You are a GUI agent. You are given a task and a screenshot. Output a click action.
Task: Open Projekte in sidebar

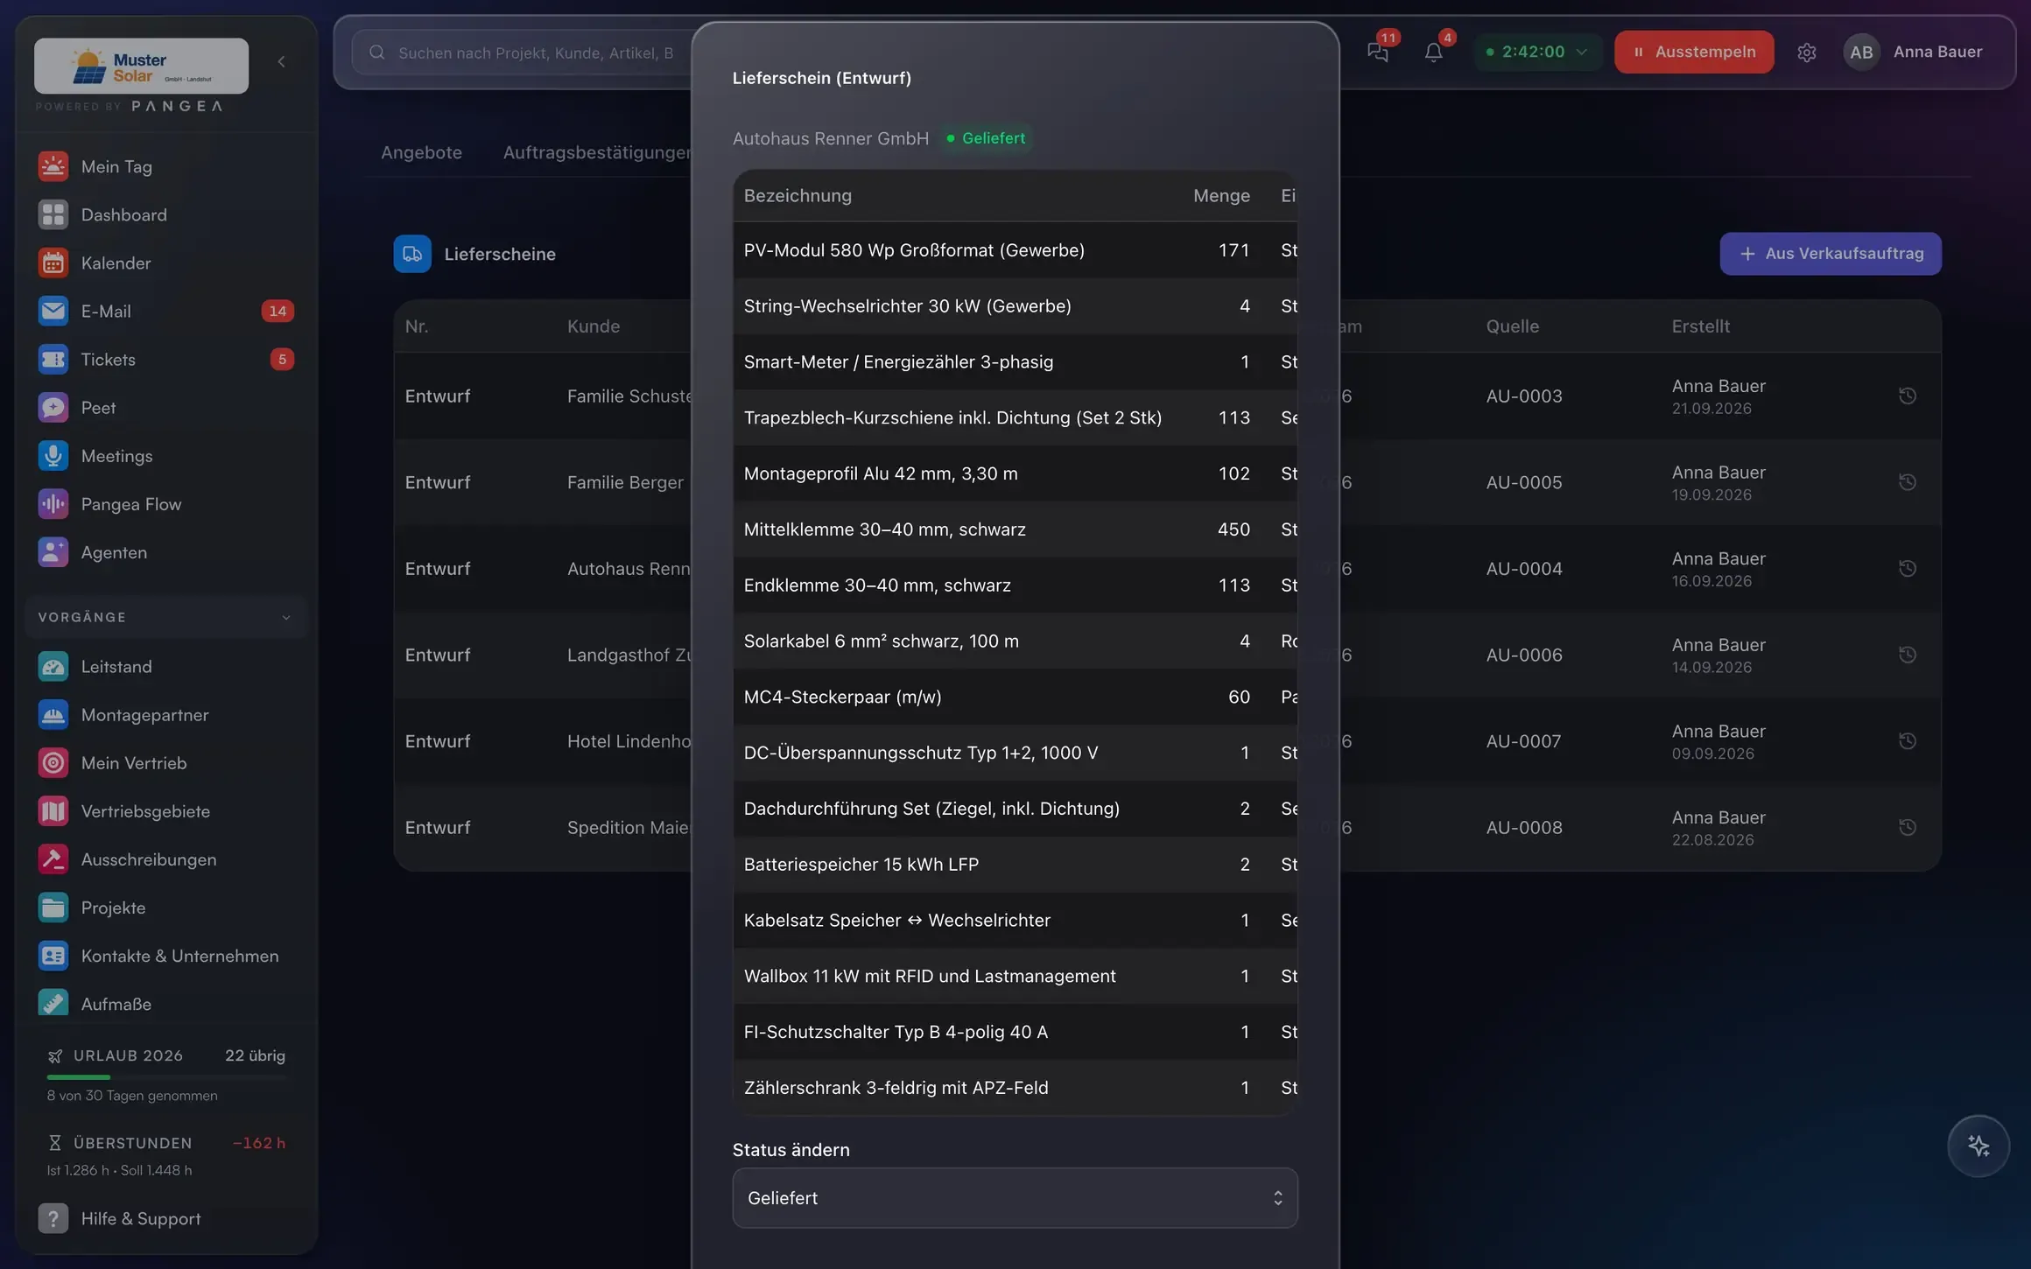point(165,907)
